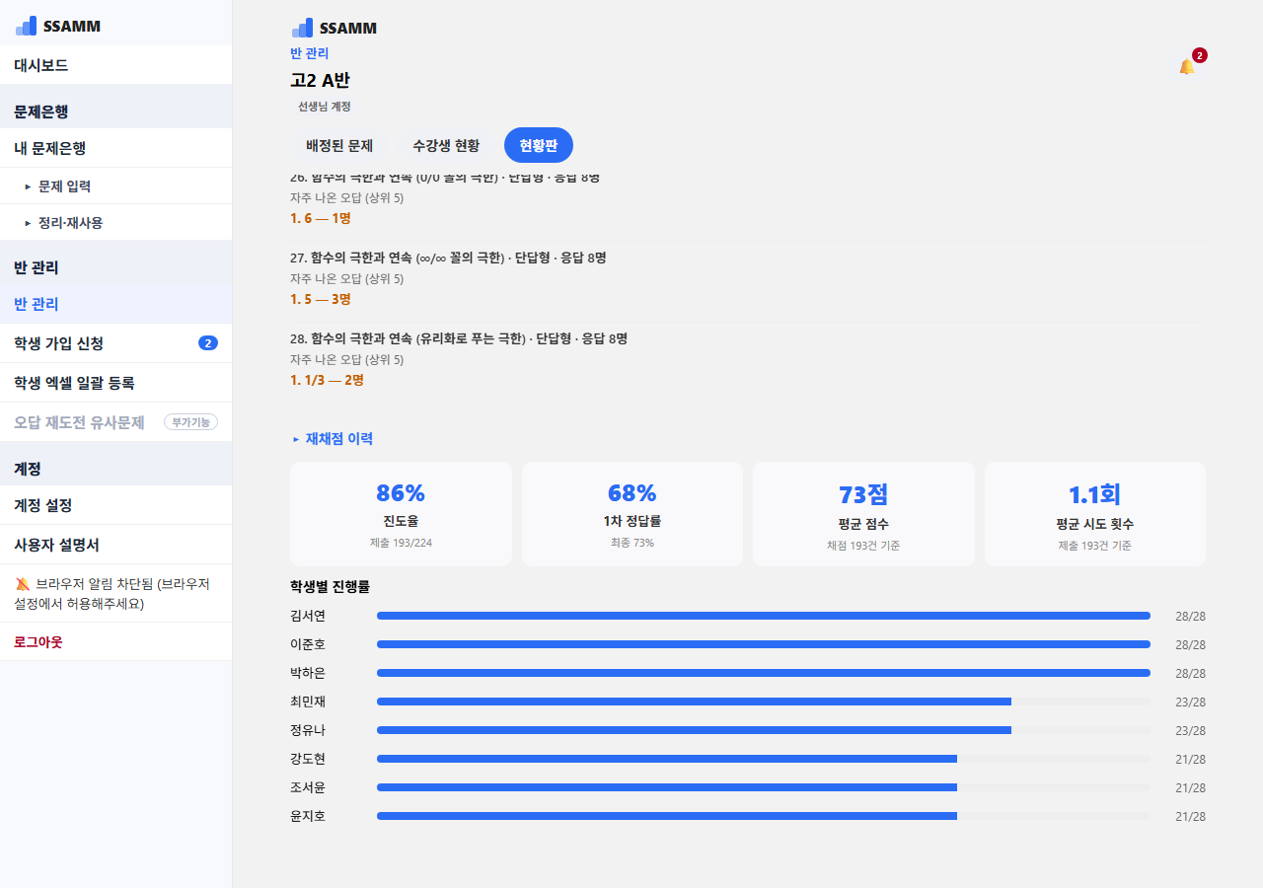Click question 27 title about ∞/∞ limits
This screenshot has height=888, width=1263.
(x=448, y=258)
